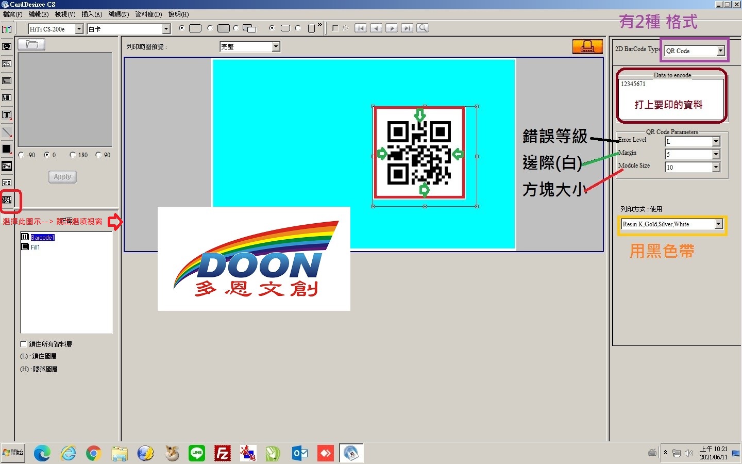Image resolution: width=742 pixels, height=464 pixels.
Task: Open CorelDRAW from taskbar
Action: click(x=273, y=453)
